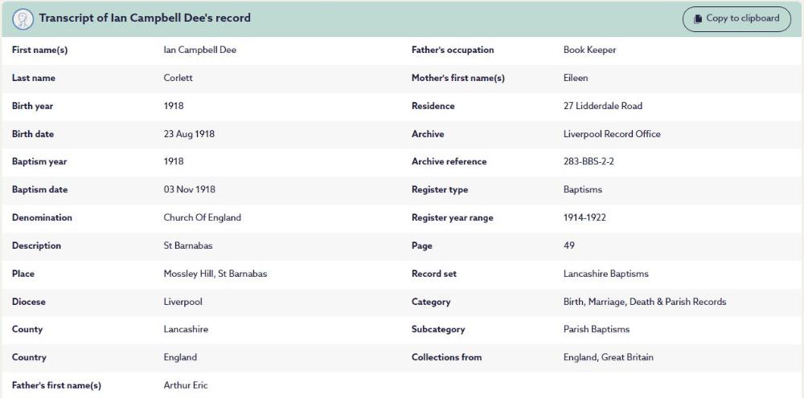Click the mother's first name Eileen

(x=576, y=78)
